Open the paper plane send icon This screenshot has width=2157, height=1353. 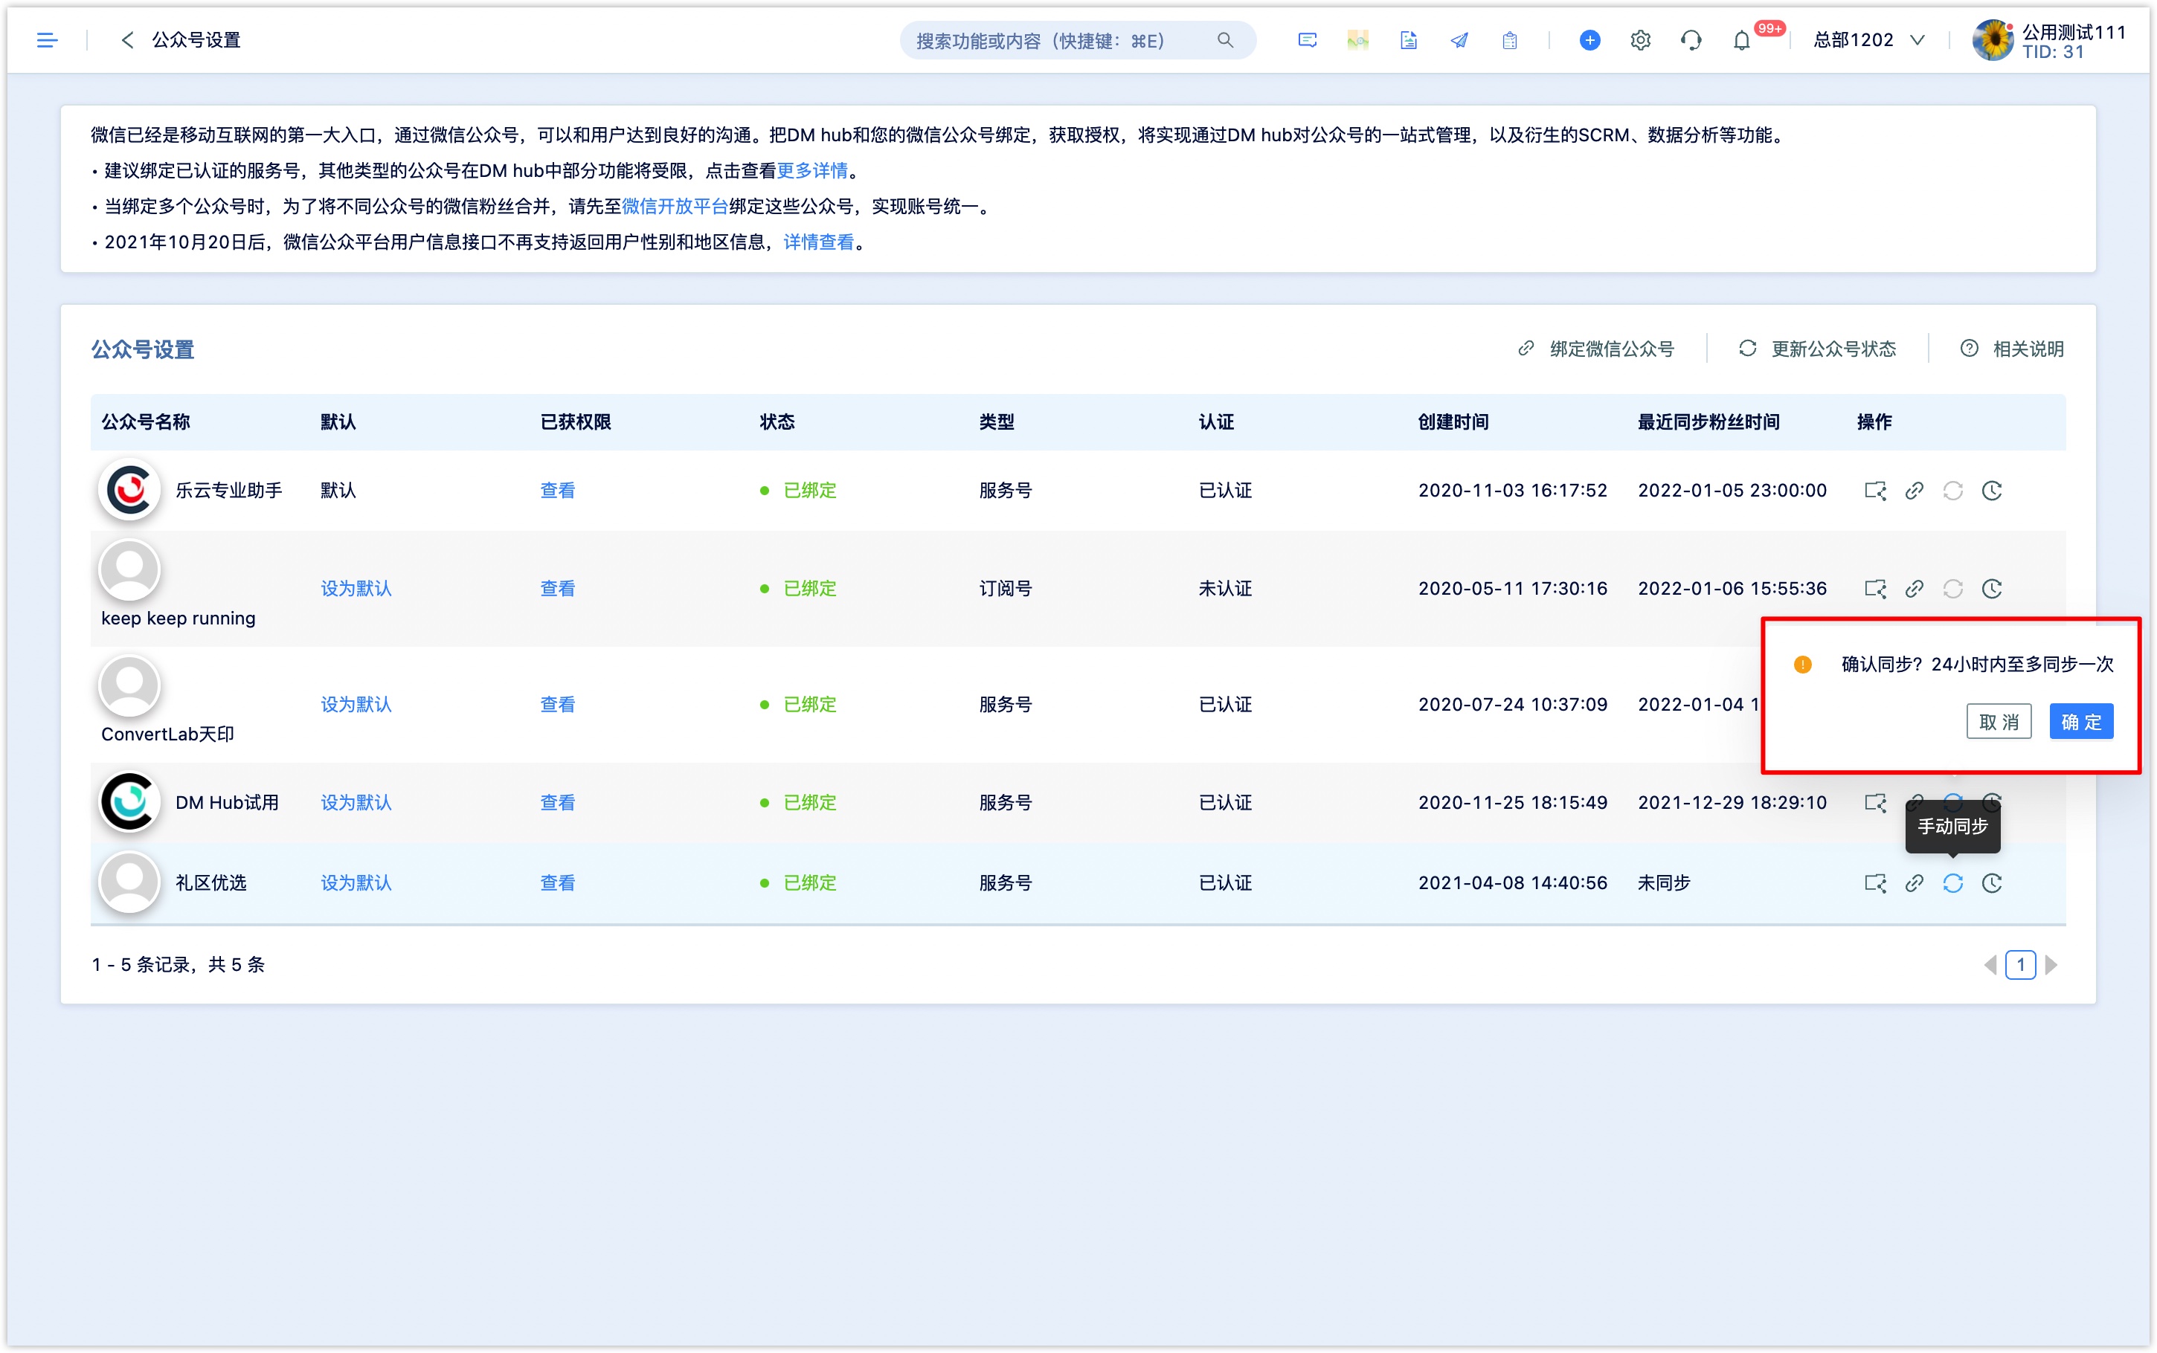(x=1459, y=40)
